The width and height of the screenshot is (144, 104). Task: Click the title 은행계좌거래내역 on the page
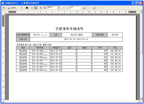(x=69, y=29)
